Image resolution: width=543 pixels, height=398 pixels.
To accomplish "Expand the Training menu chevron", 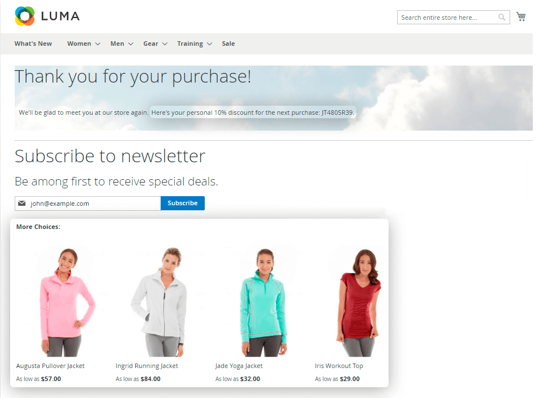I will click(x=209, y=44).
